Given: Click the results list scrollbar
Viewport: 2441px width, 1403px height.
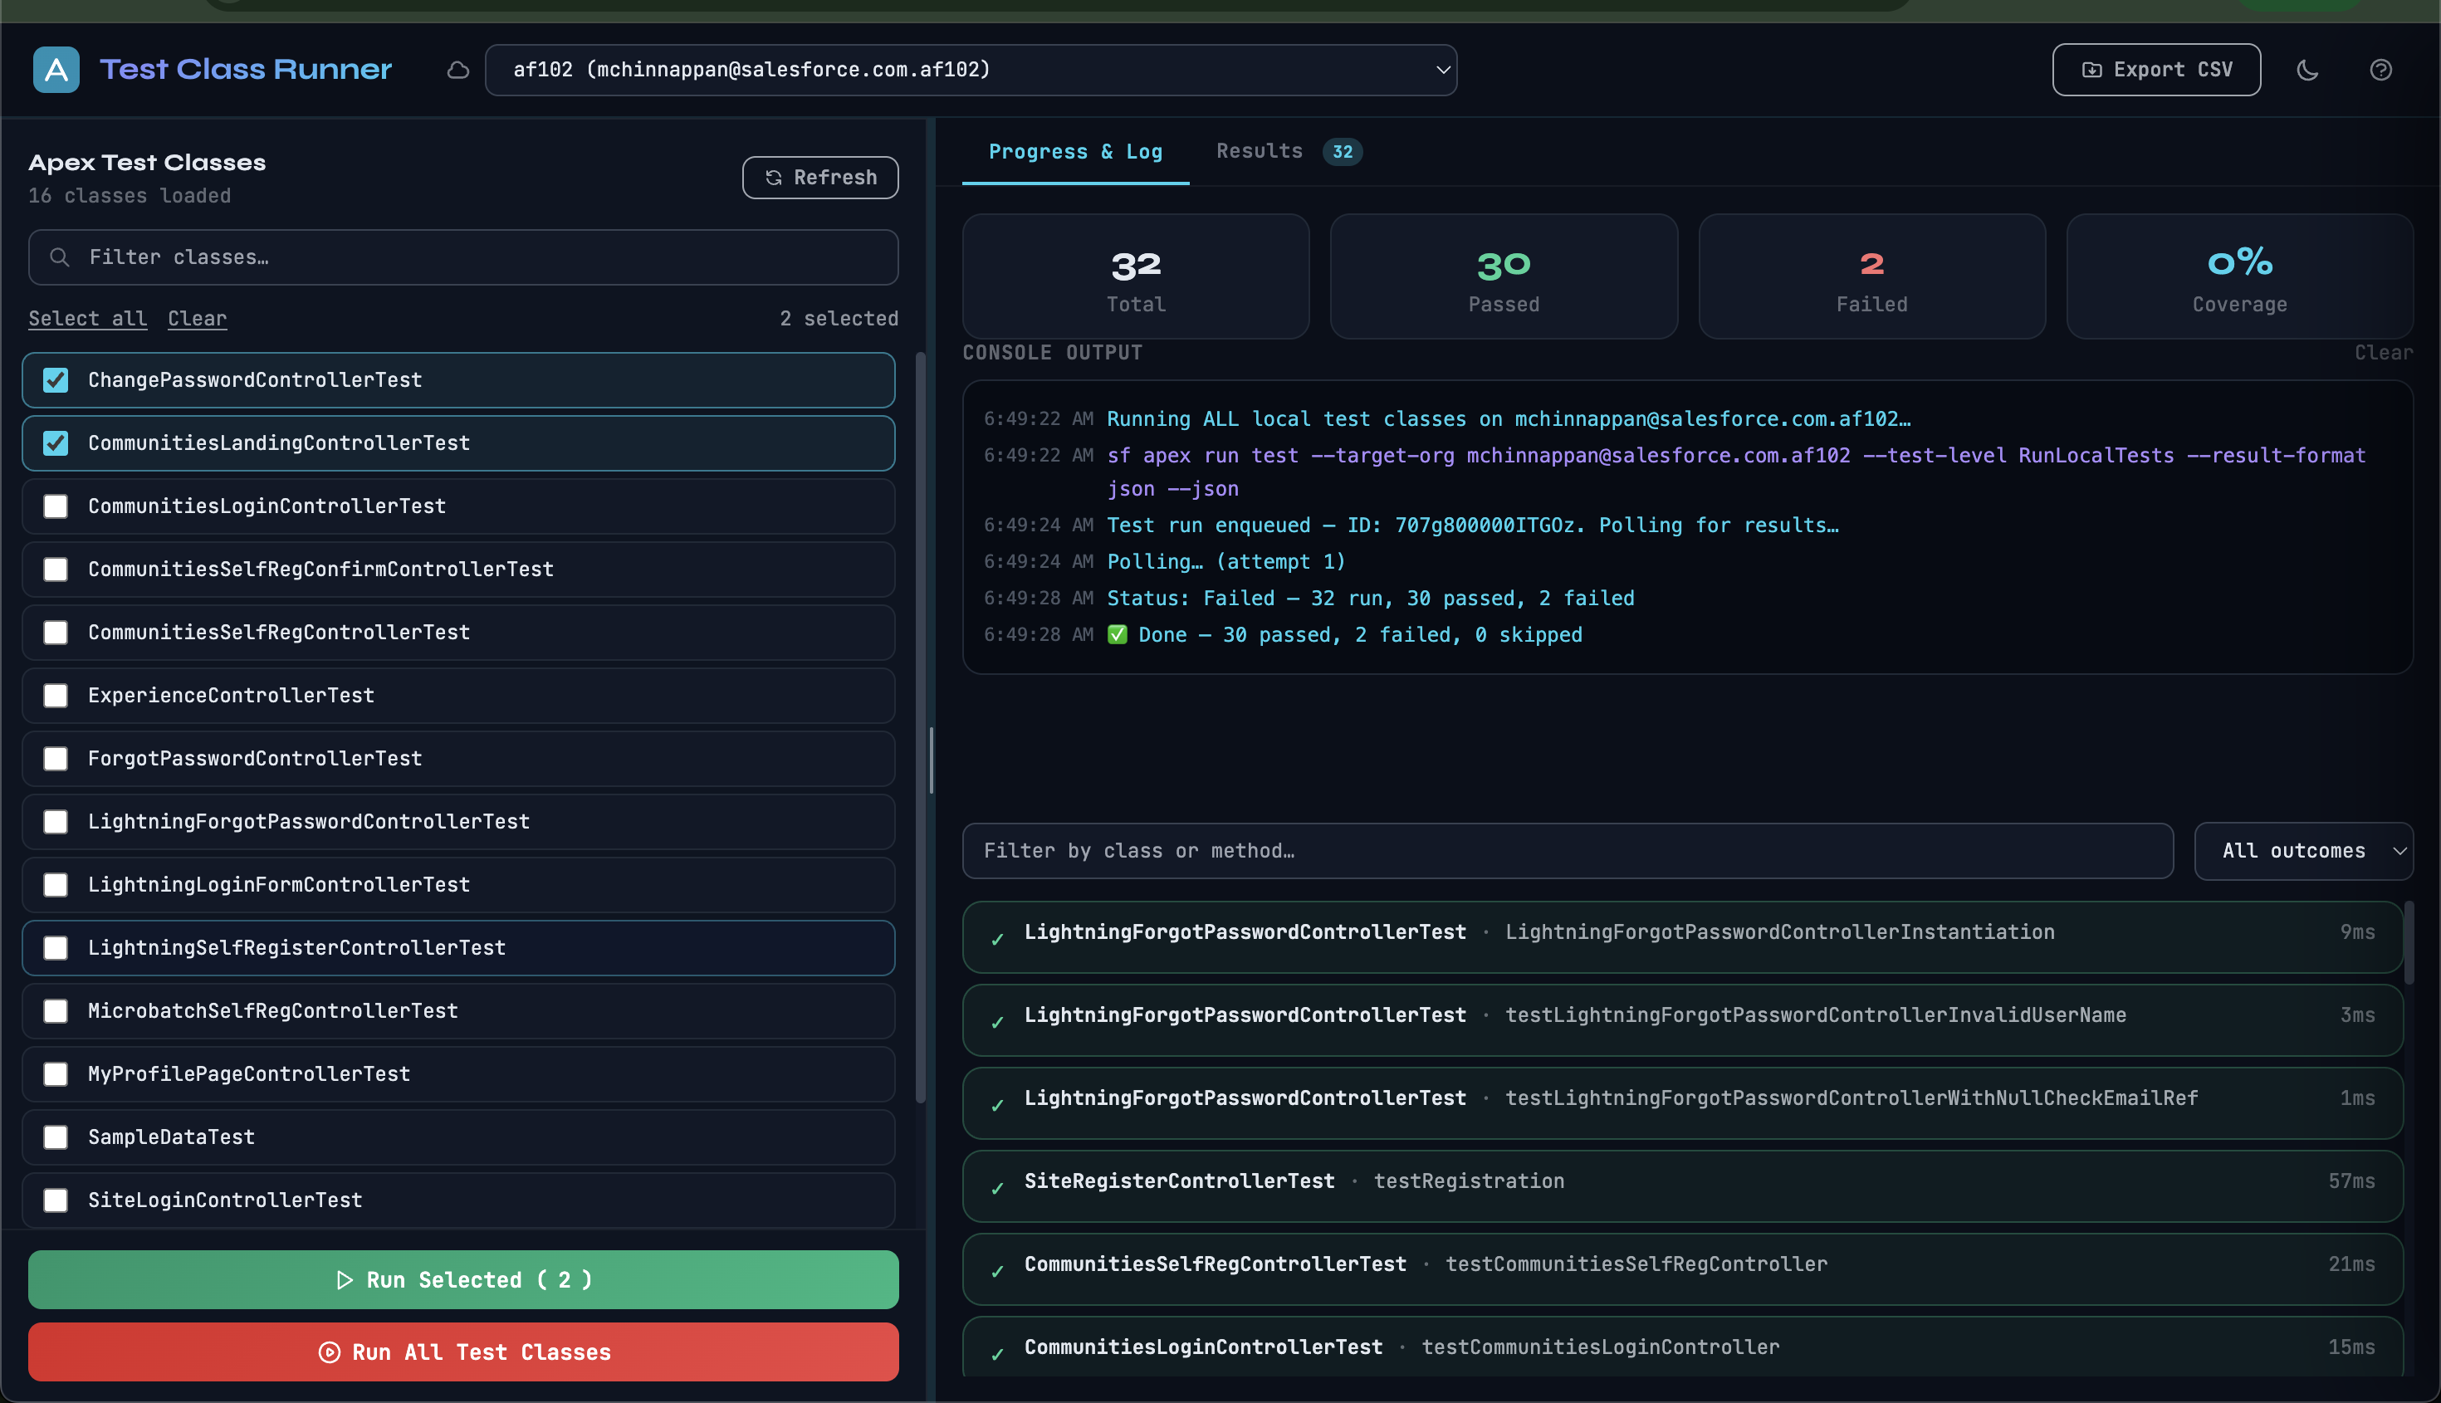Looking at the screenshot, I should [x=2409, y=942].
